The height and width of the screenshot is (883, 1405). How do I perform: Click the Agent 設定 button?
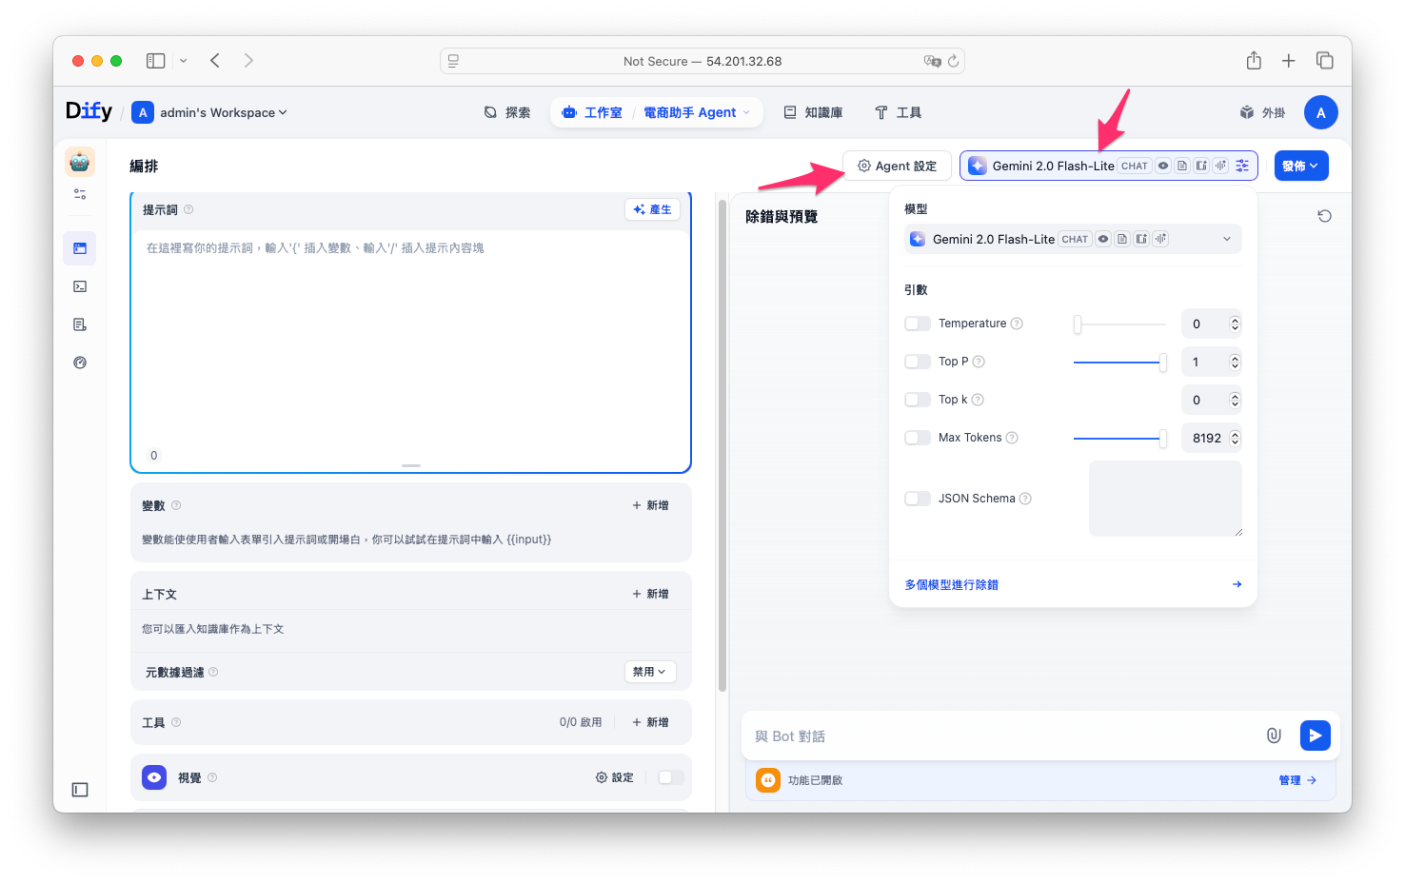click(897, 166)
